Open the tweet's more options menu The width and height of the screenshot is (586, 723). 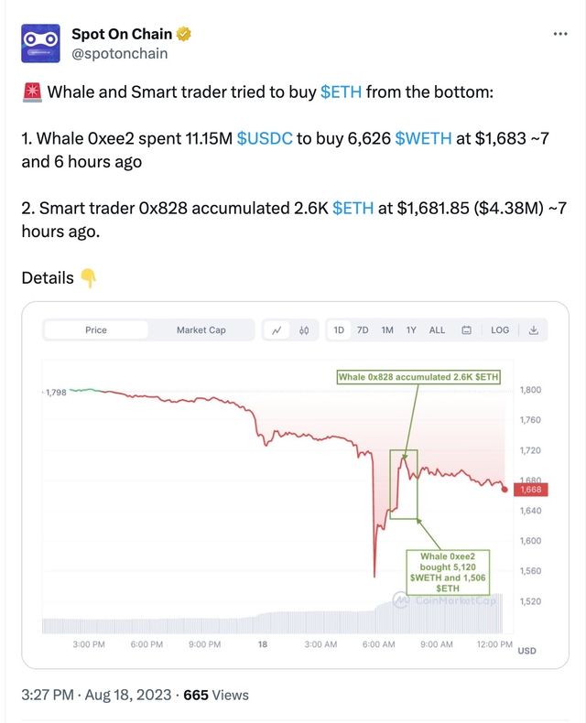pos(560,35)
